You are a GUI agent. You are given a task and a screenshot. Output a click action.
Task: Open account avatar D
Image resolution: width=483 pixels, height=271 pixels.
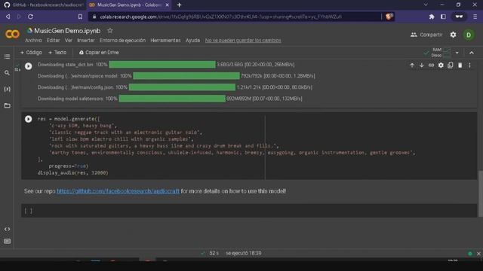469,35
